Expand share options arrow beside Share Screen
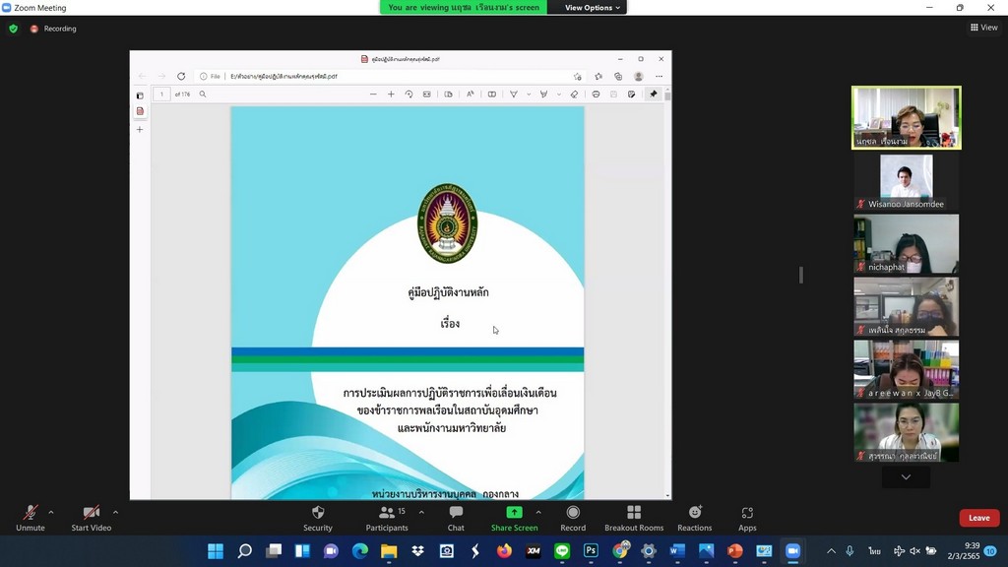1008x567 pixels. pyautogui.click(x=538, y=512)
